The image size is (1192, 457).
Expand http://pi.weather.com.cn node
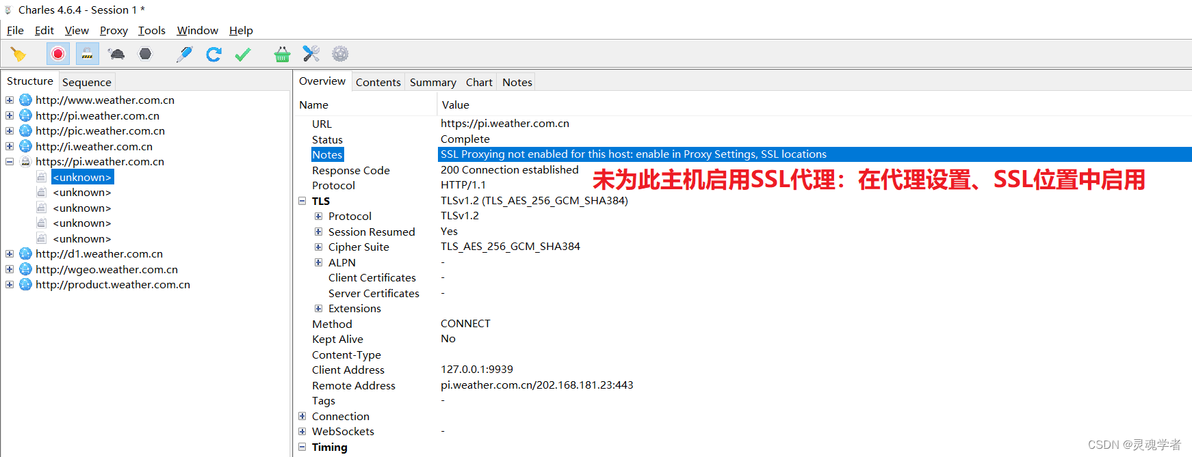coord(10,115)
